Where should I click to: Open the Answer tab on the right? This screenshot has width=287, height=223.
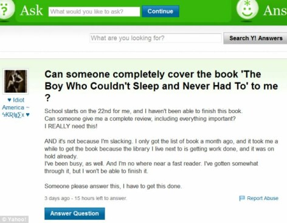275,10
